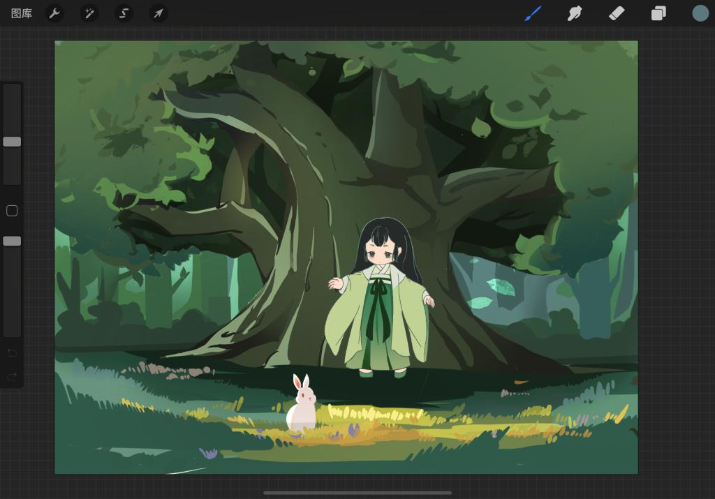The height and width of the screenshot is (499, 715).
Task: Open the 图库 gallery
Action: (22, 13)
